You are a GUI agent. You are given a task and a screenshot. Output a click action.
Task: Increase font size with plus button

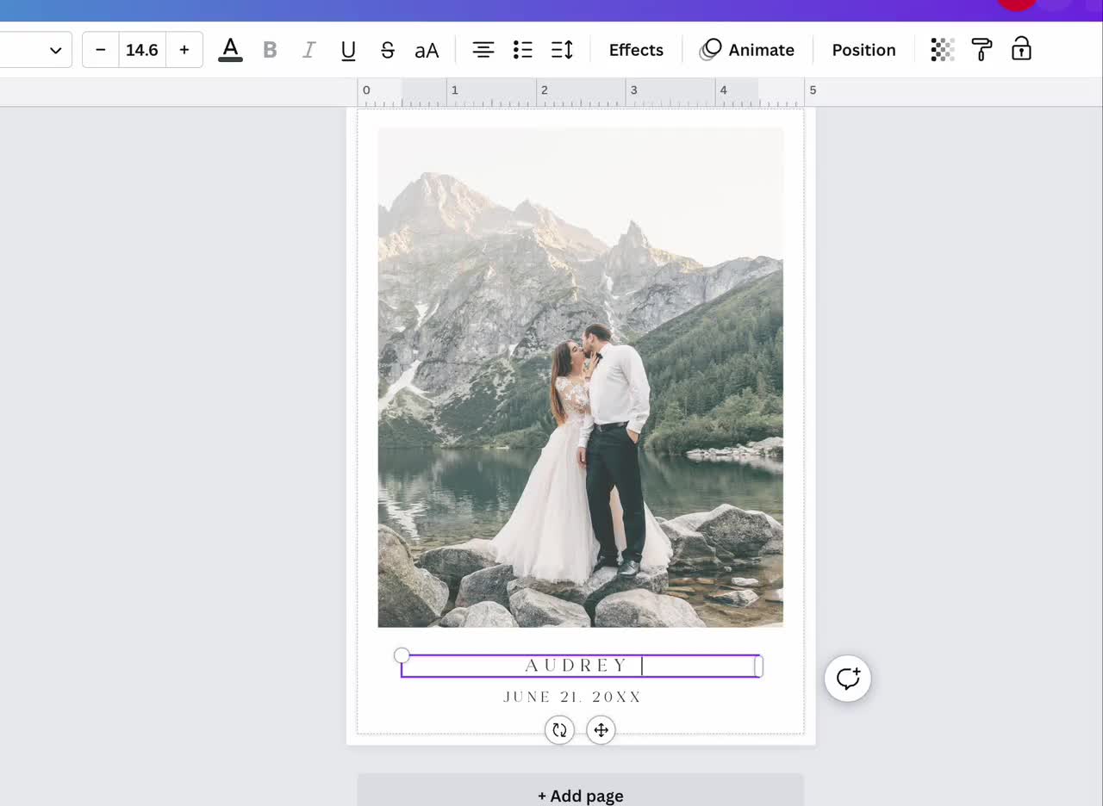coord(184,50)
